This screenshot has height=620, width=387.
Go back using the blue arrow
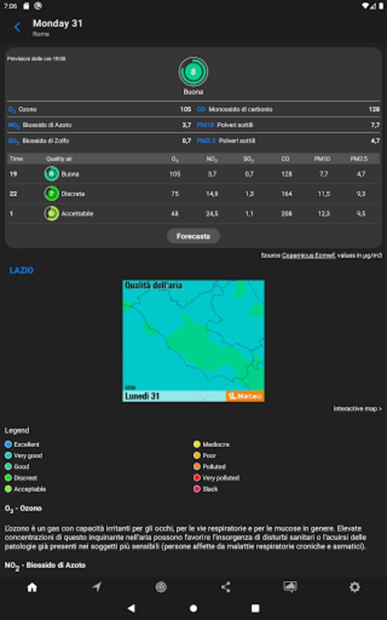click(17, 27)
